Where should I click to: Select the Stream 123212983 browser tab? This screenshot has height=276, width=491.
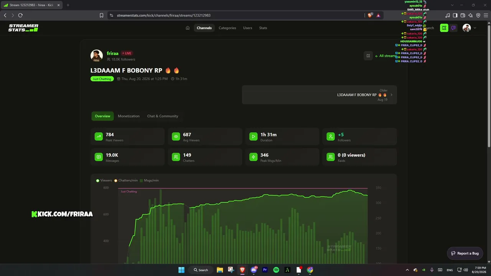pos(32,5)
